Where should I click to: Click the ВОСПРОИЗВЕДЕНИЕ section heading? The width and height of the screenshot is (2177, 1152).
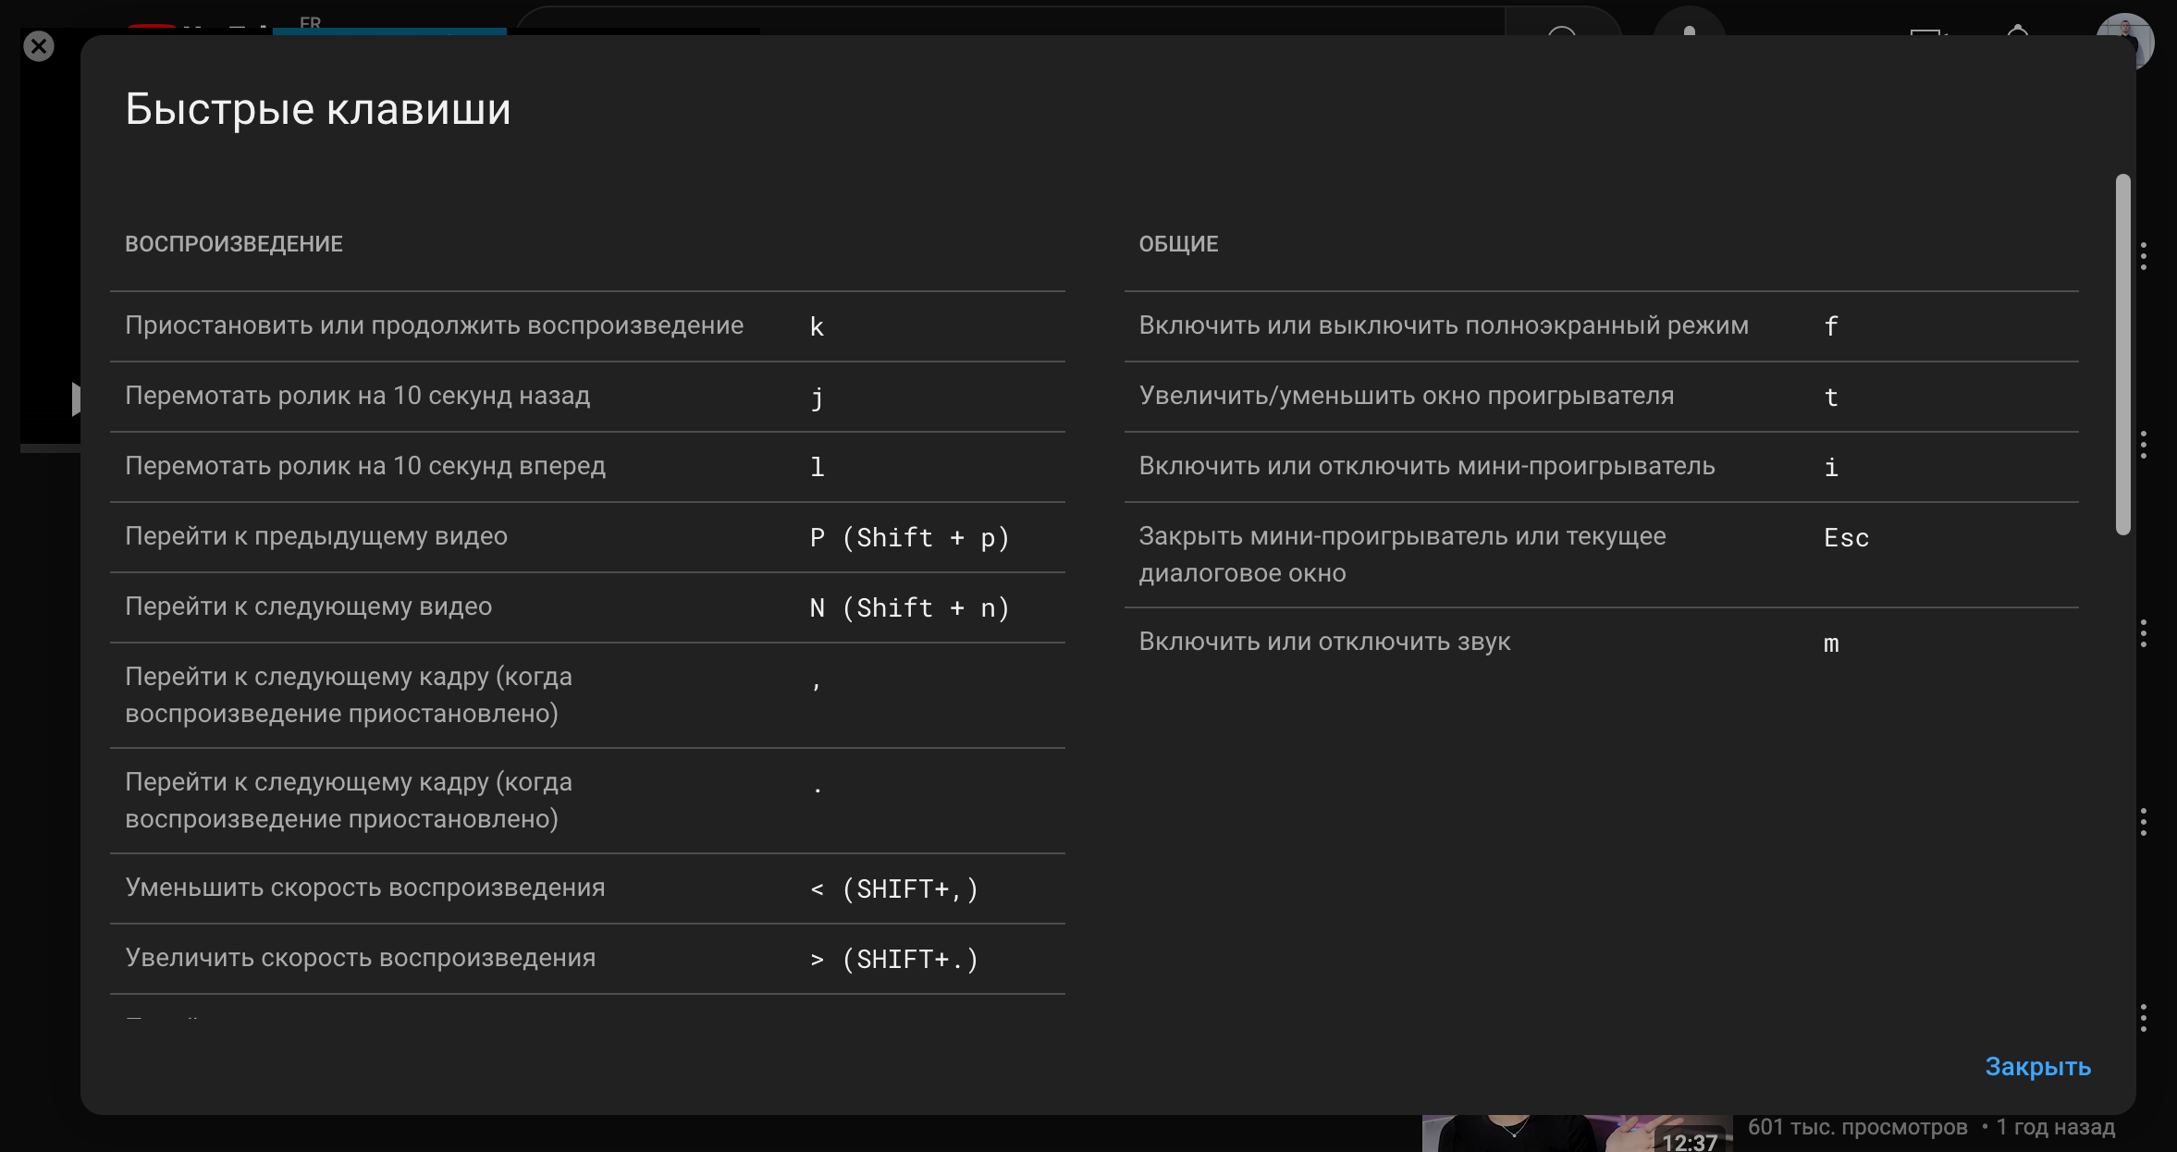coord(234,244)
